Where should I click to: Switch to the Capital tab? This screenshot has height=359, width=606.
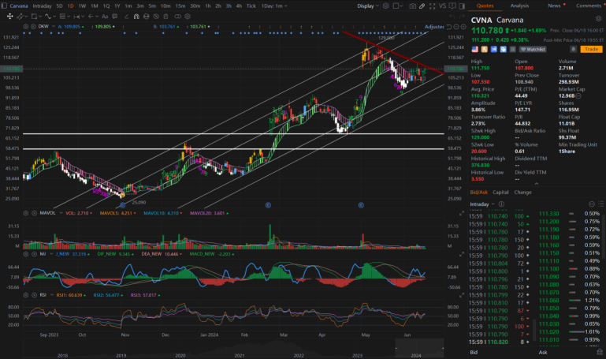pyautogui.click(x=500, y=193)
